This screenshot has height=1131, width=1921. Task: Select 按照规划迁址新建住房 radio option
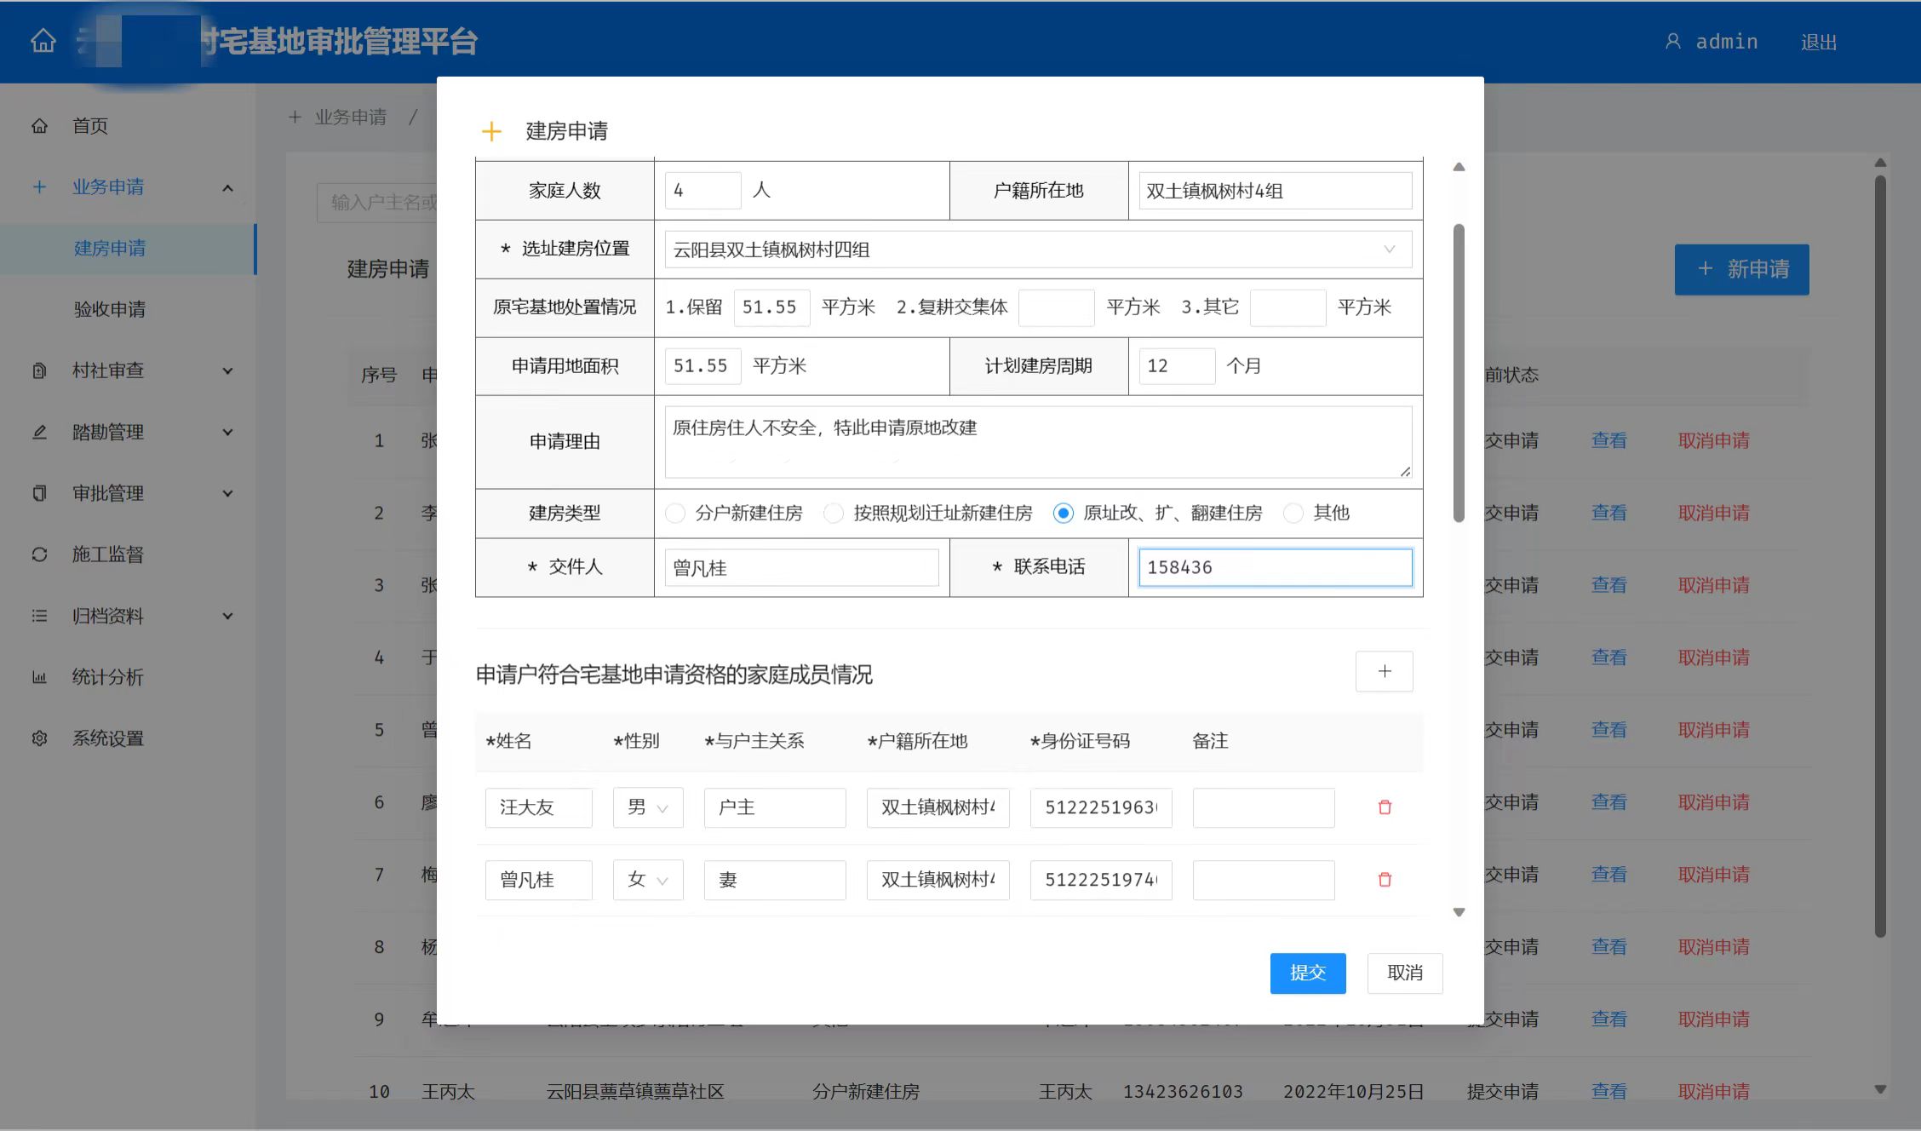[834, 513]
